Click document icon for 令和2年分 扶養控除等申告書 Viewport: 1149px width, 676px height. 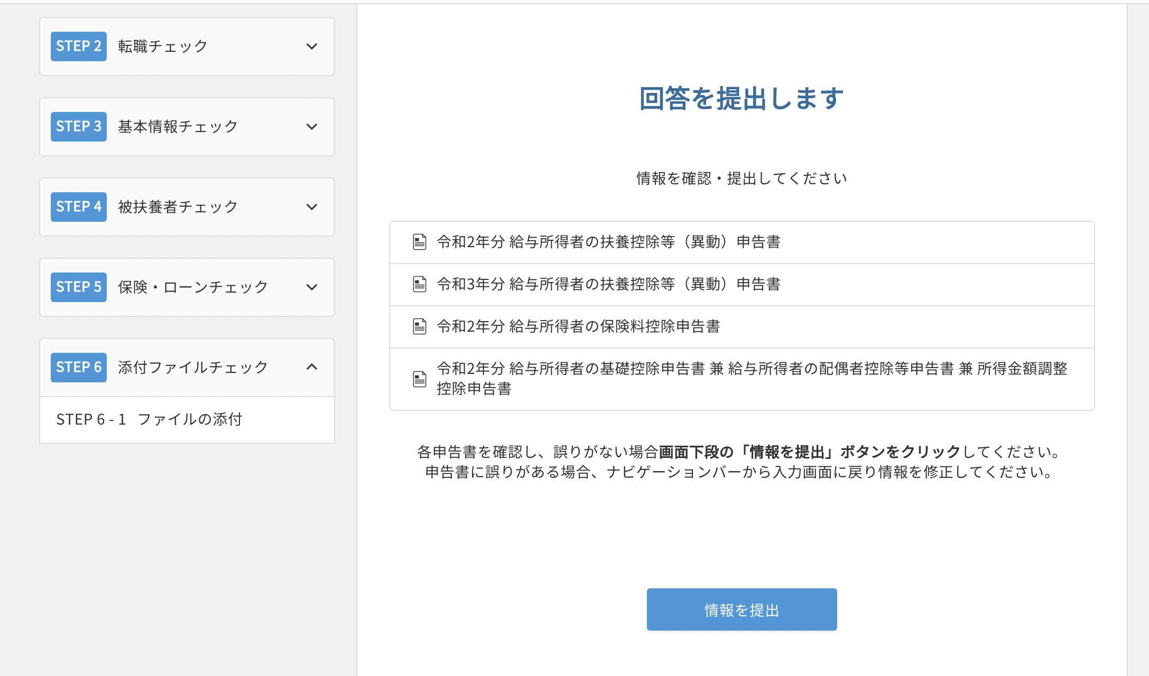[x=420, y=242]
